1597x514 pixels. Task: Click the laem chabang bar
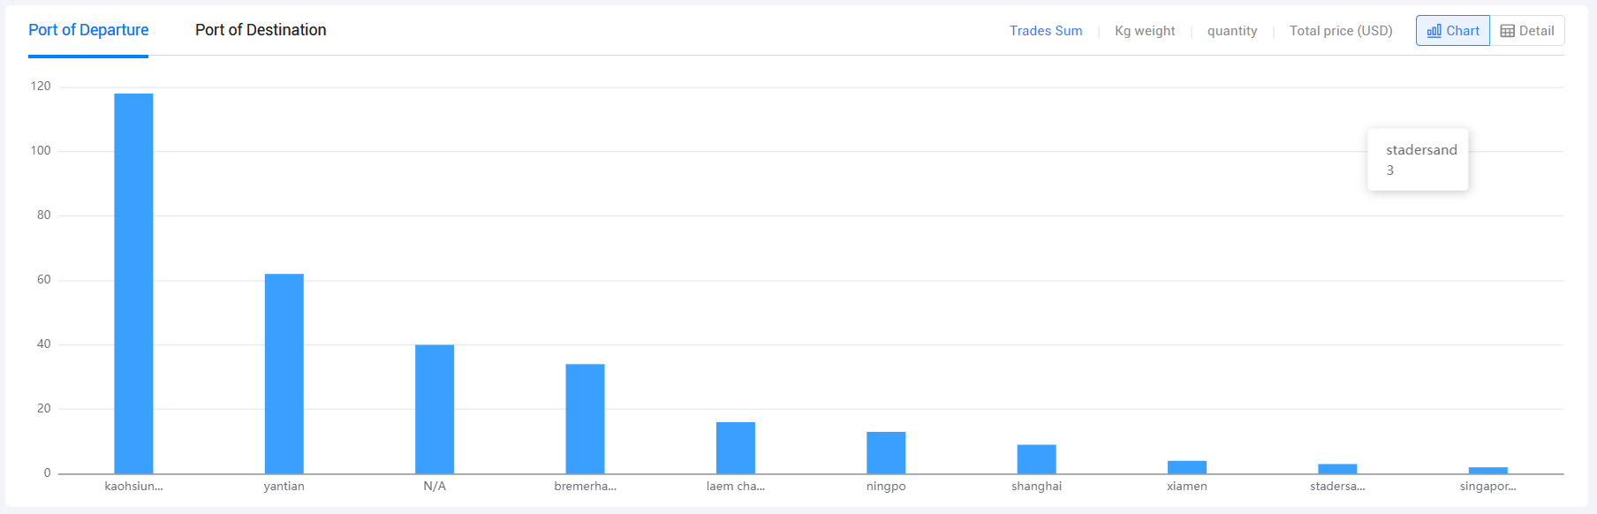coord(736,448)
